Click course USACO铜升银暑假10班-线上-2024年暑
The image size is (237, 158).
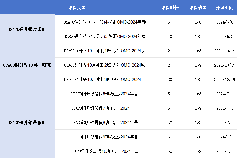point(104,151)
